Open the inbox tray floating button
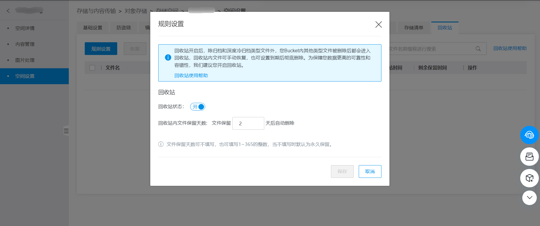 [x=529, y=157]
